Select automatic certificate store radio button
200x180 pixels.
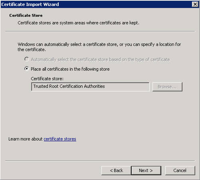(27, 59)
